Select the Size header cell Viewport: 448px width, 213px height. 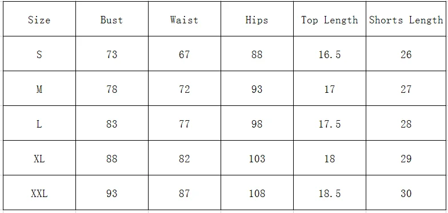[x=39, y=19]
